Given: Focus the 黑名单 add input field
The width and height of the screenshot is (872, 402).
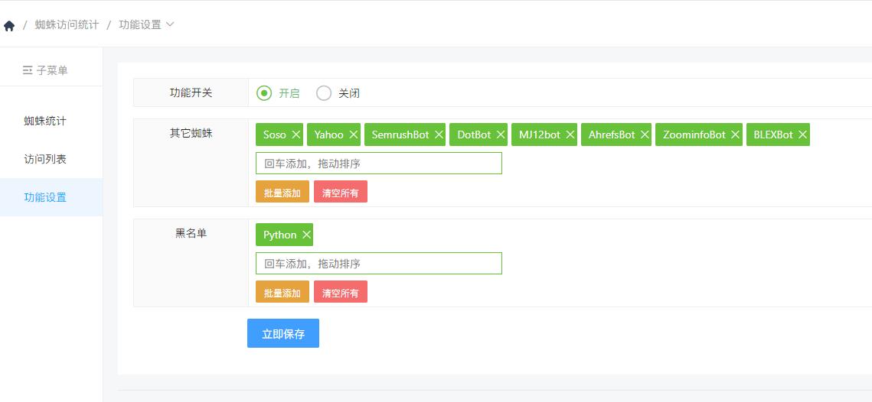Looking at the screenshot, I should click(x=379, y=263).
